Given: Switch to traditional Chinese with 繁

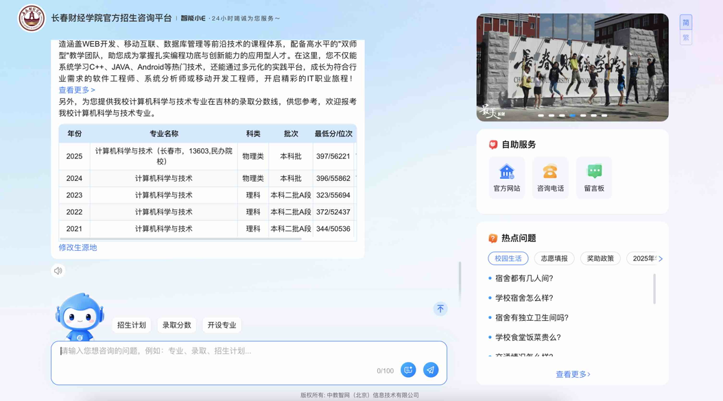Looking at the screenshot, I should pos(686,38).
